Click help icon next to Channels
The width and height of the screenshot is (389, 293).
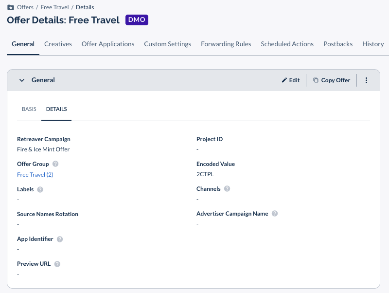[x=227, y=189]
